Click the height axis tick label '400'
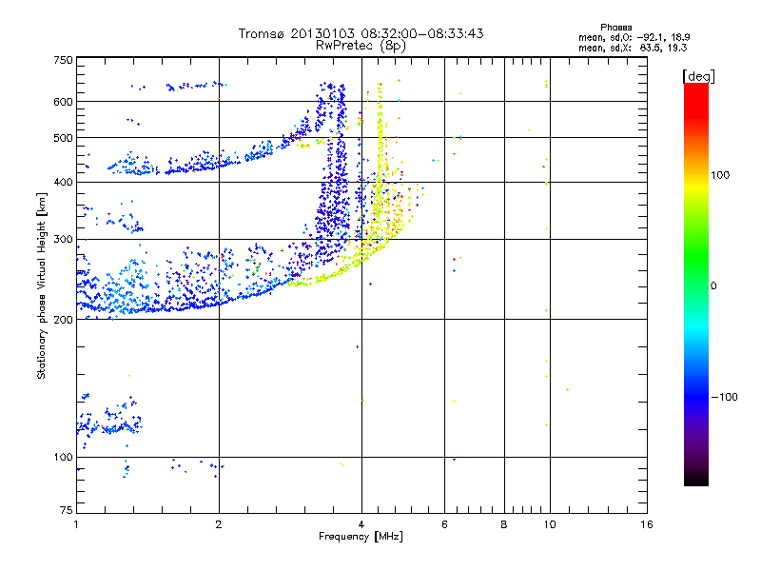Viewport: 761px width, 571px height. (64, 183)
